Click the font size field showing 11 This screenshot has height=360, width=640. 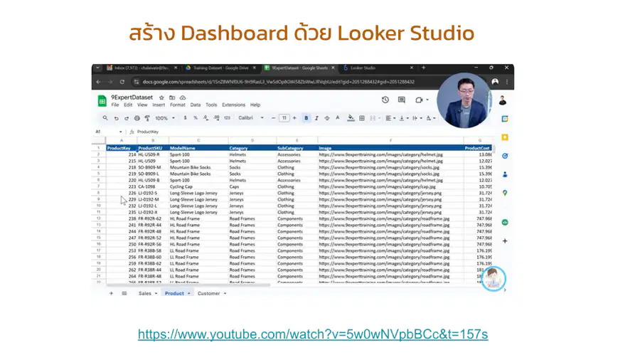point(284,118)
